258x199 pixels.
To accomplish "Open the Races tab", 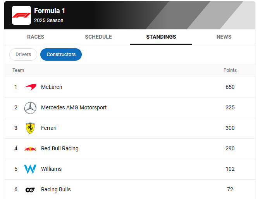I will (x=36, y=37).
